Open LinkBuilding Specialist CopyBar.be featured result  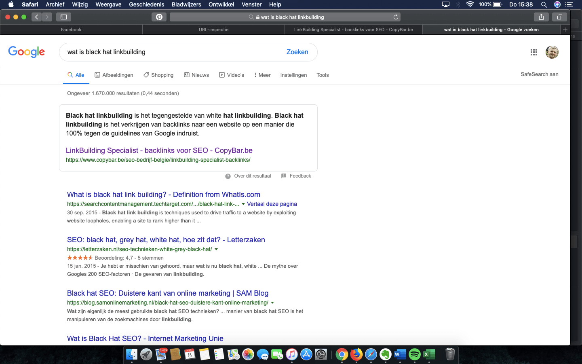point(159,150)
